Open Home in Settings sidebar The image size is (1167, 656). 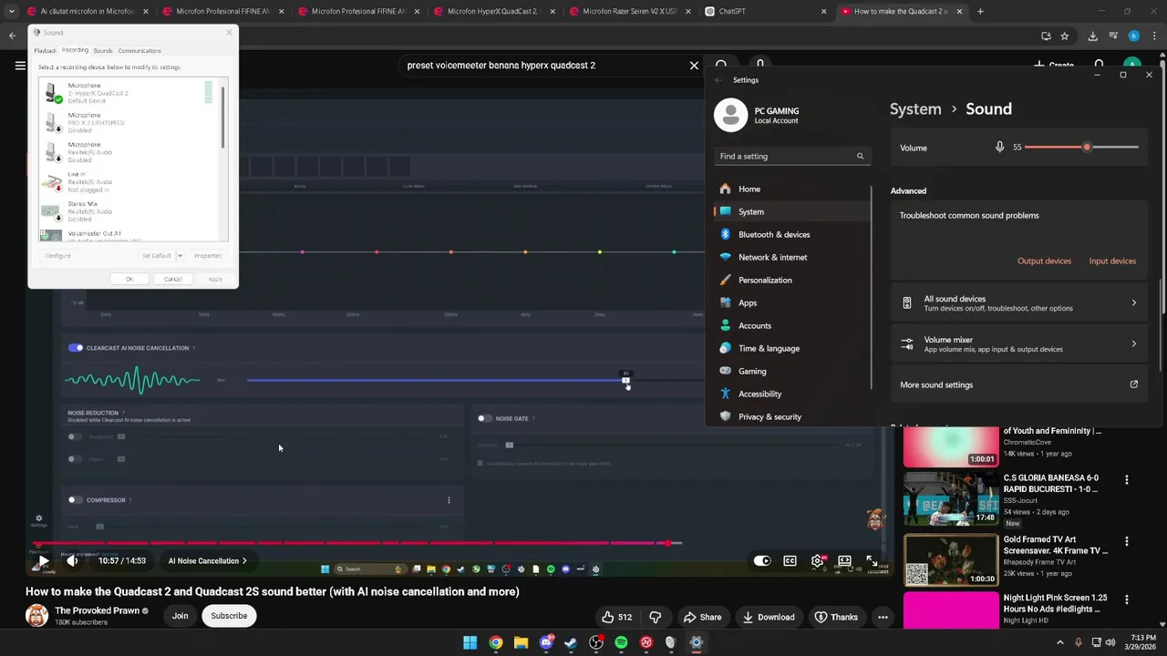(x=792, y=189)
